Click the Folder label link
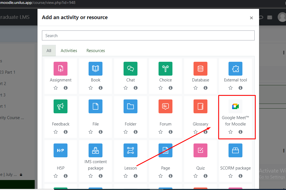 [x=131, y=124]
